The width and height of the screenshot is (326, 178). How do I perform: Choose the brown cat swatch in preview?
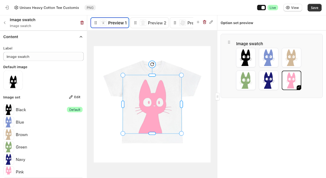(291, 57)
